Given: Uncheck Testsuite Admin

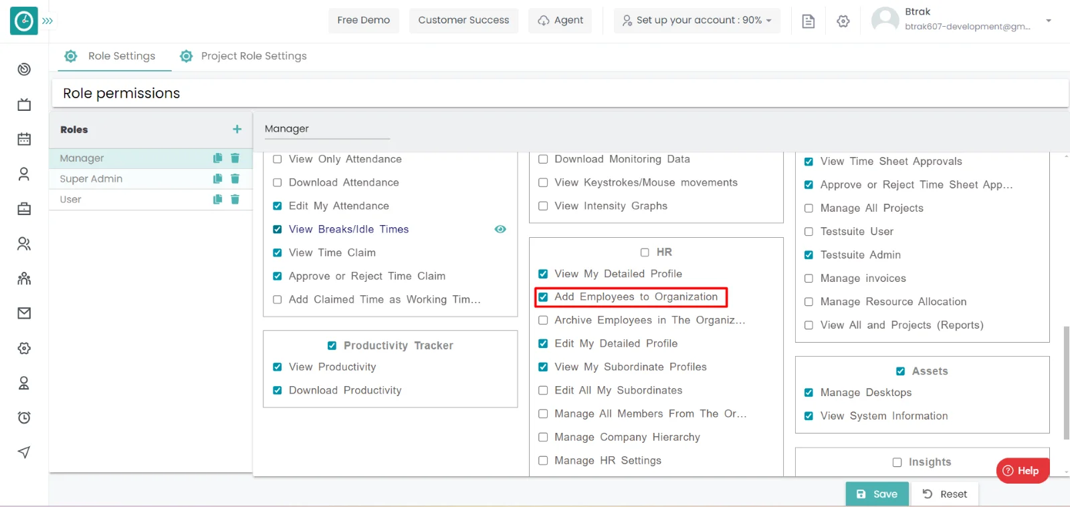Looking at the screenshot, I should click(x=809, y=255).
